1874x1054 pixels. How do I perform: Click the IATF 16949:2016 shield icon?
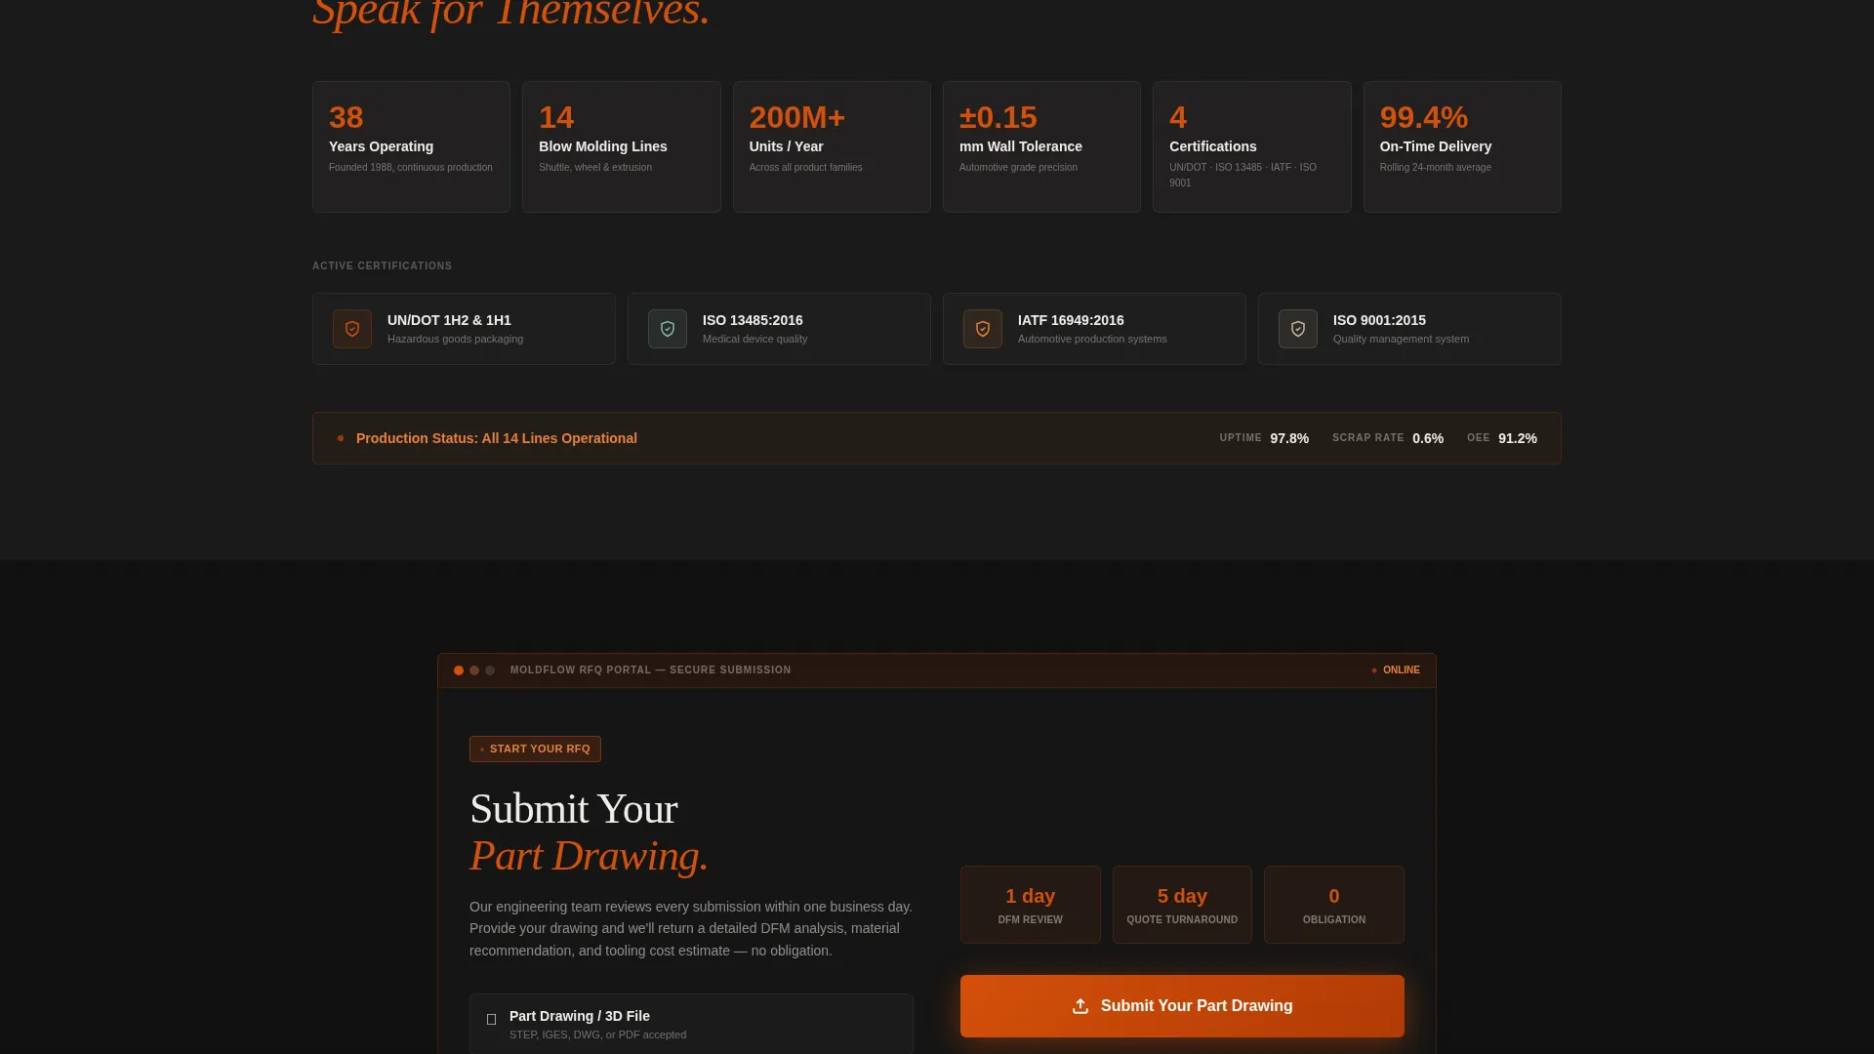(983, 329)
